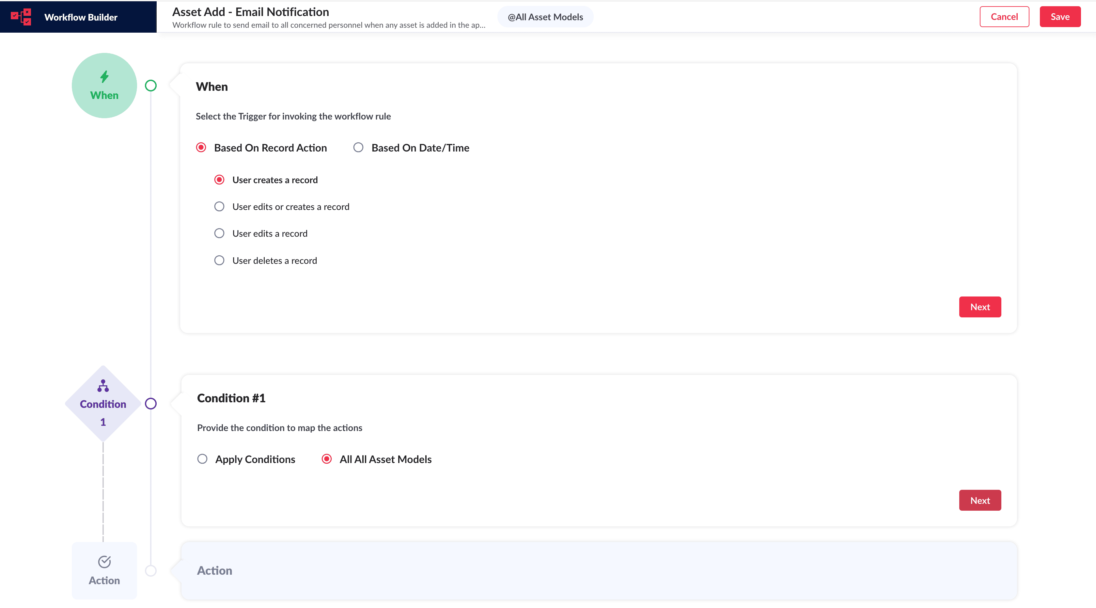Click the green timeline node beside When

(150, 86)
